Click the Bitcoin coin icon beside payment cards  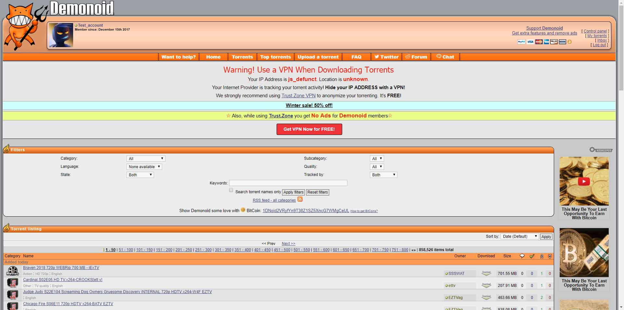pyautogui.click(x=569, y=42)
